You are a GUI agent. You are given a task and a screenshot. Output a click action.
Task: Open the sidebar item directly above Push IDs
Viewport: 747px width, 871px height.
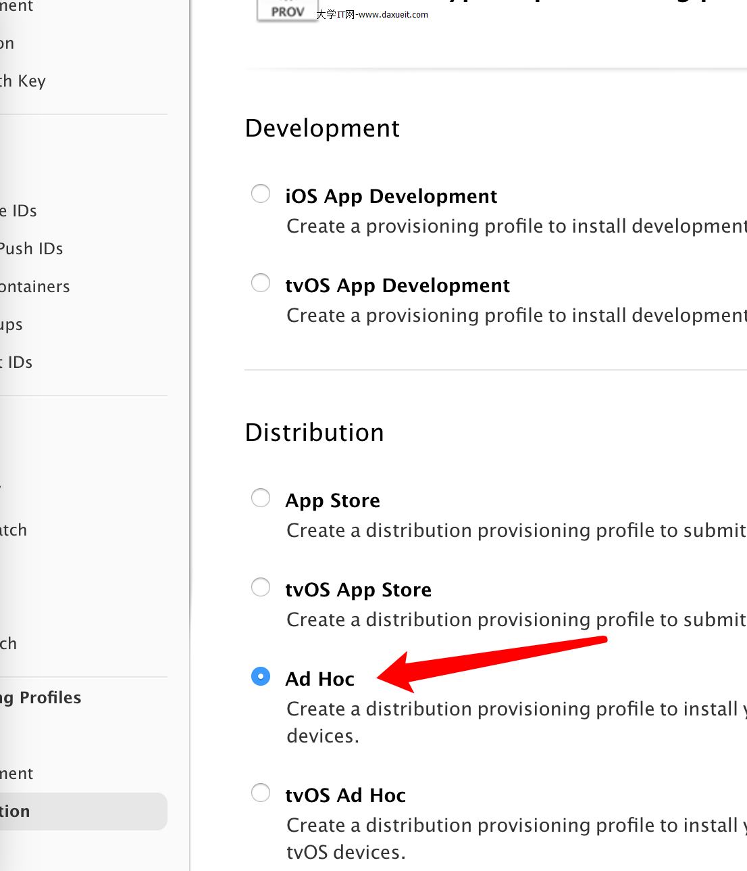click(18, 211)
